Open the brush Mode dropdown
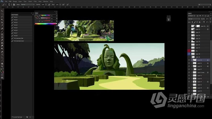The image size is (212, 119). click(28, 5)
